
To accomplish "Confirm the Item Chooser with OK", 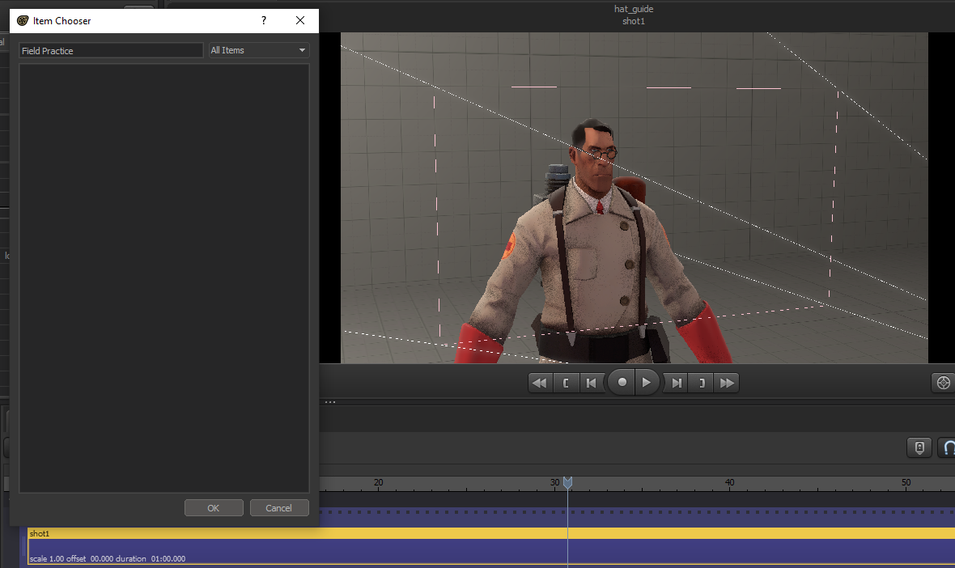I will (x=214, y=508).
